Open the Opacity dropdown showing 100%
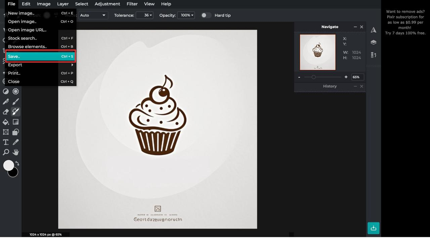The width and height of the screenshot is (430, 242). point(186,15)
